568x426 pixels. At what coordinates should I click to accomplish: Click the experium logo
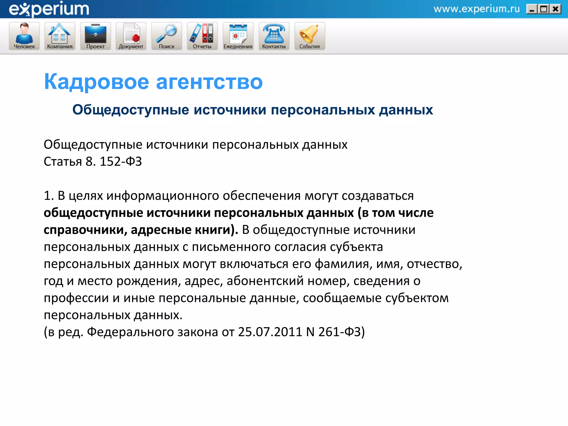pos(49,9)
